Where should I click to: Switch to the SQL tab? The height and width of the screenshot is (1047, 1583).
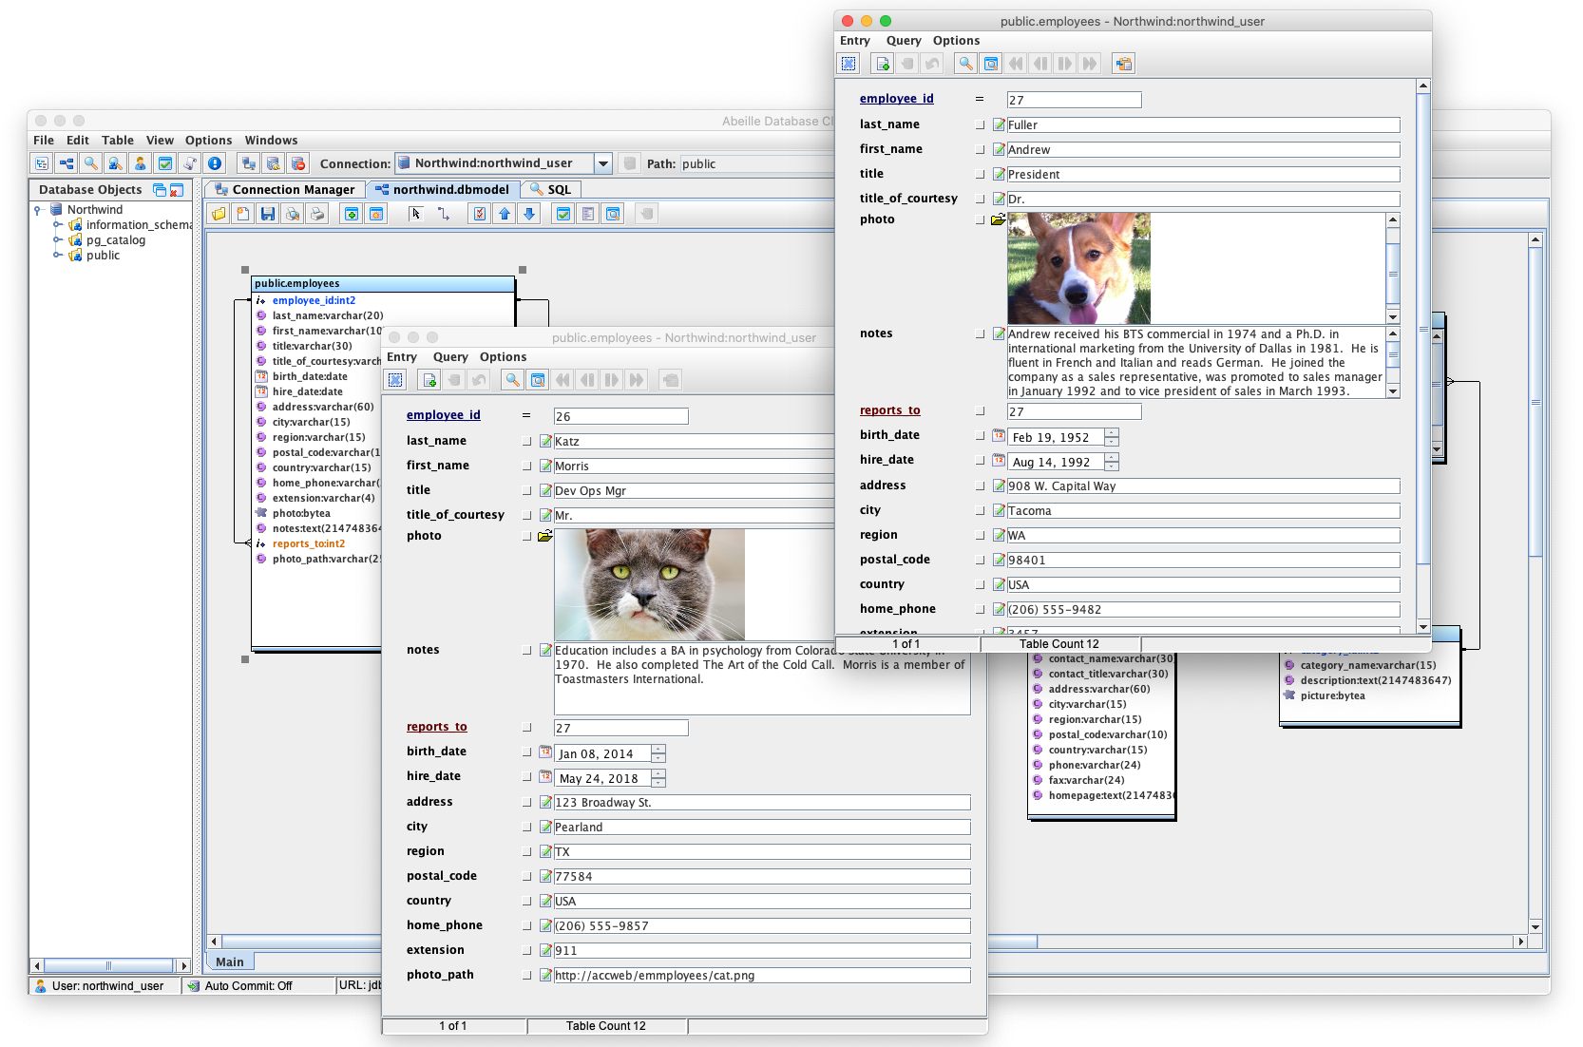559,189
